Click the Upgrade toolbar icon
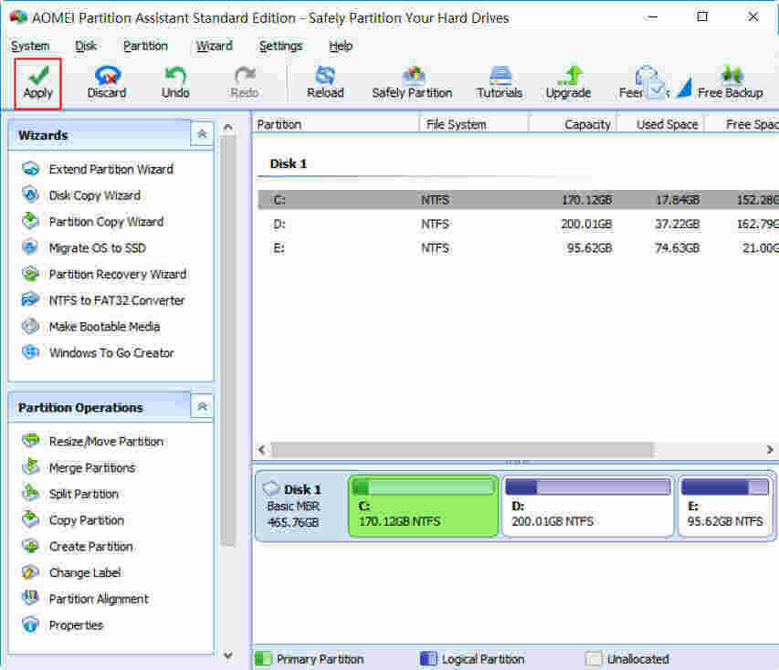The height and width of the screenshot is (670, 779). 568,82
